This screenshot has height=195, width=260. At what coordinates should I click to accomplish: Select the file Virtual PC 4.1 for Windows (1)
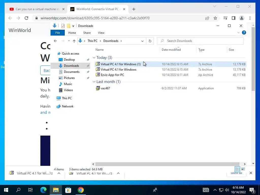click(170, 64)
